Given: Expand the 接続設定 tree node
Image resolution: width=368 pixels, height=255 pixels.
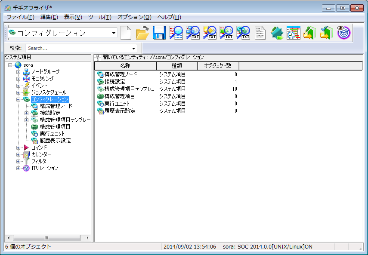Looking at the screenshot, I should (x=26, y=113).
